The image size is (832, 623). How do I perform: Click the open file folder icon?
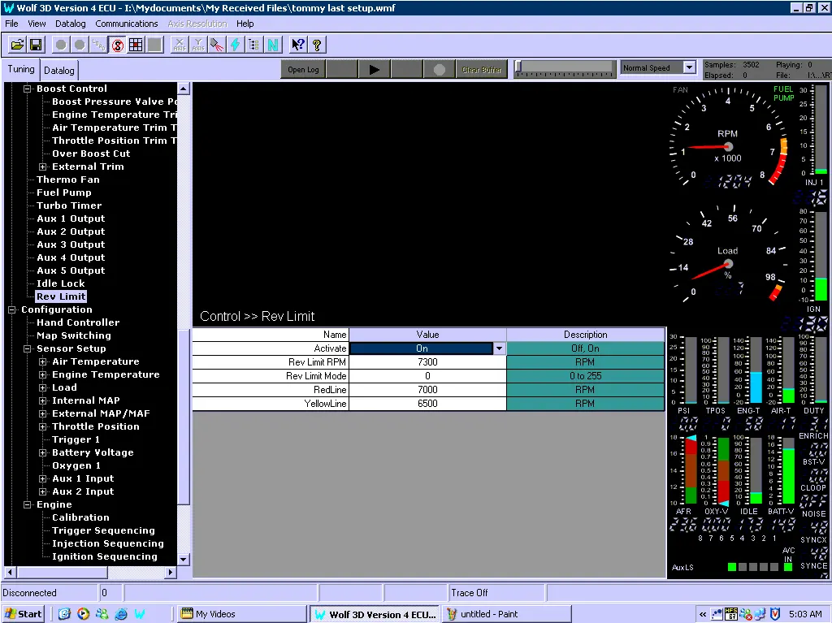16,45
